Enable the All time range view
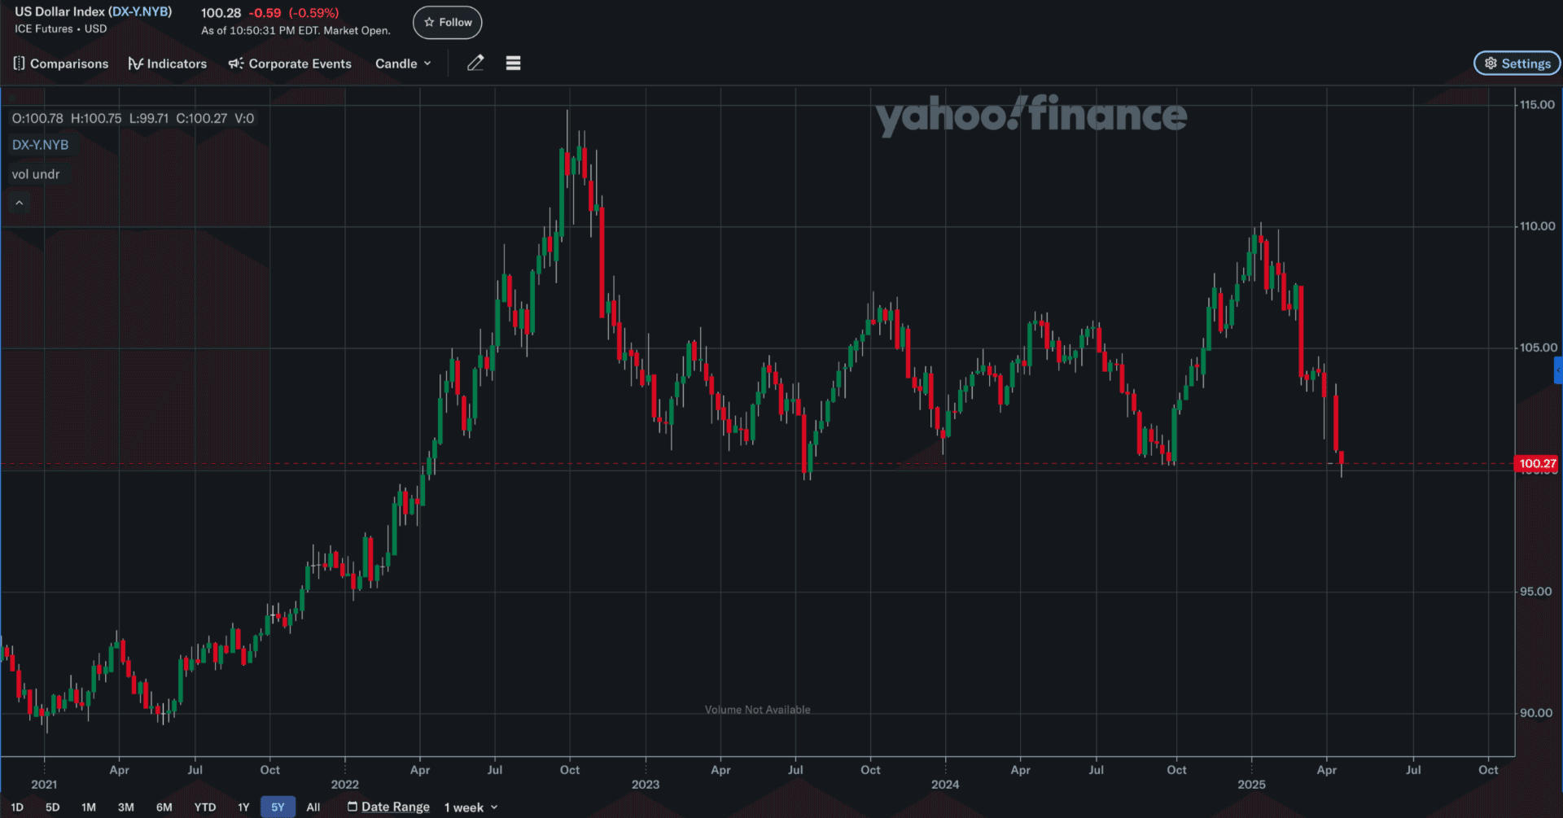The height and width of the screenshot is (818, 1563). 313,807
